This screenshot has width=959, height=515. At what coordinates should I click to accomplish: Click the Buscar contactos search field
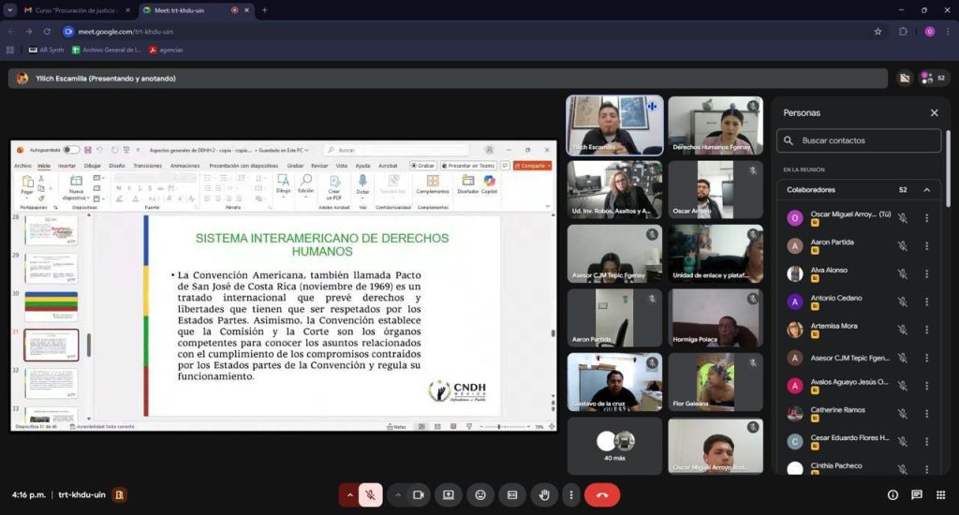[x=860, y=140]
